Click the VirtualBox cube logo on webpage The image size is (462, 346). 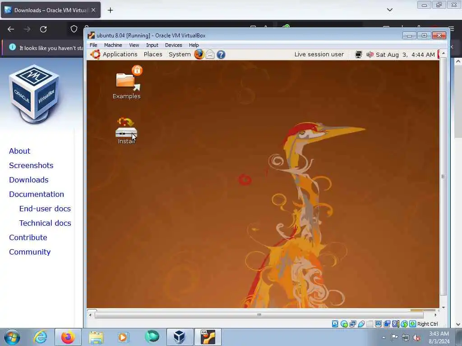click(x=34, y=94)
